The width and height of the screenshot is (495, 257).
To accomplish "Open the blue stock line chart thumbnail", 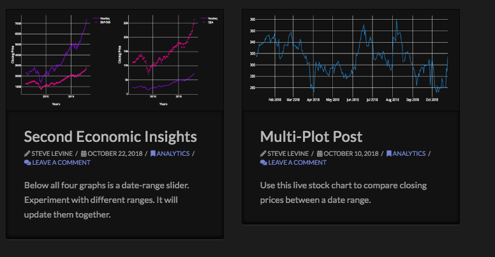I will 351,59.
